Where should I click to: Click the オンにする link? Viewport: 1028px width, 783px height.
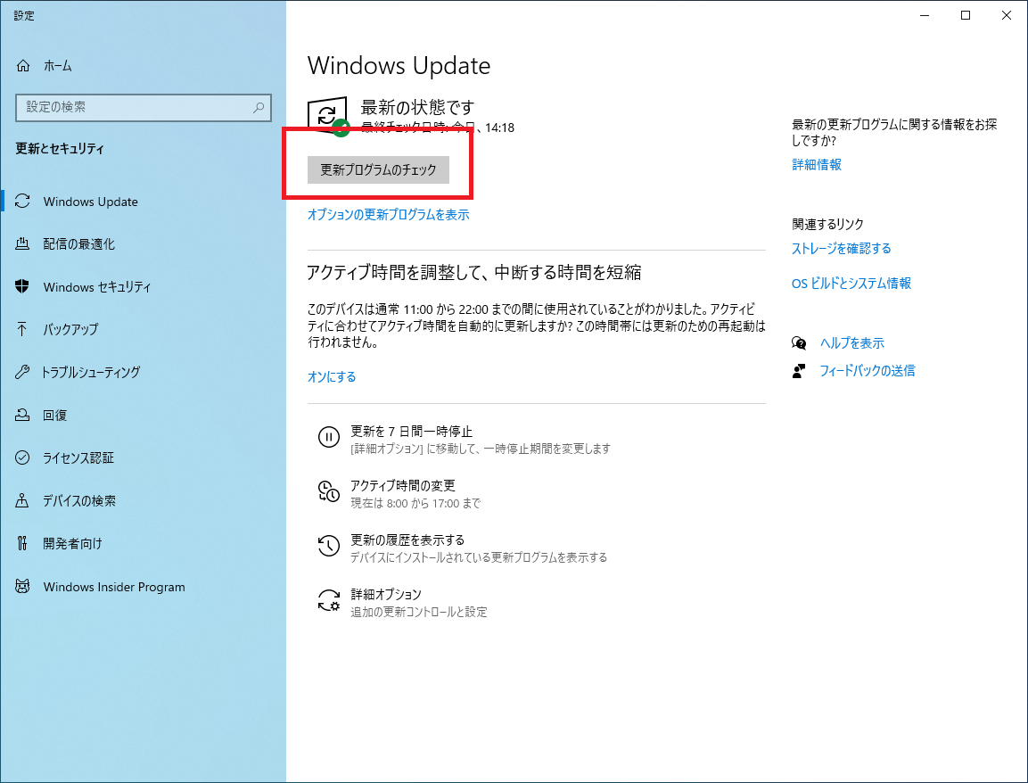332,376
